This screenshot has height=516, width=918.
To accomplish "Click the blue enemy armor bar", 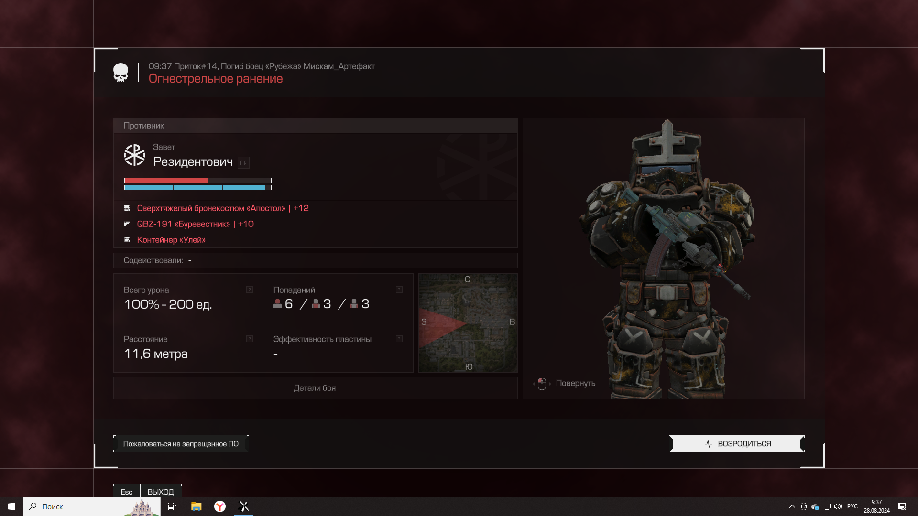I will point(198,187).
